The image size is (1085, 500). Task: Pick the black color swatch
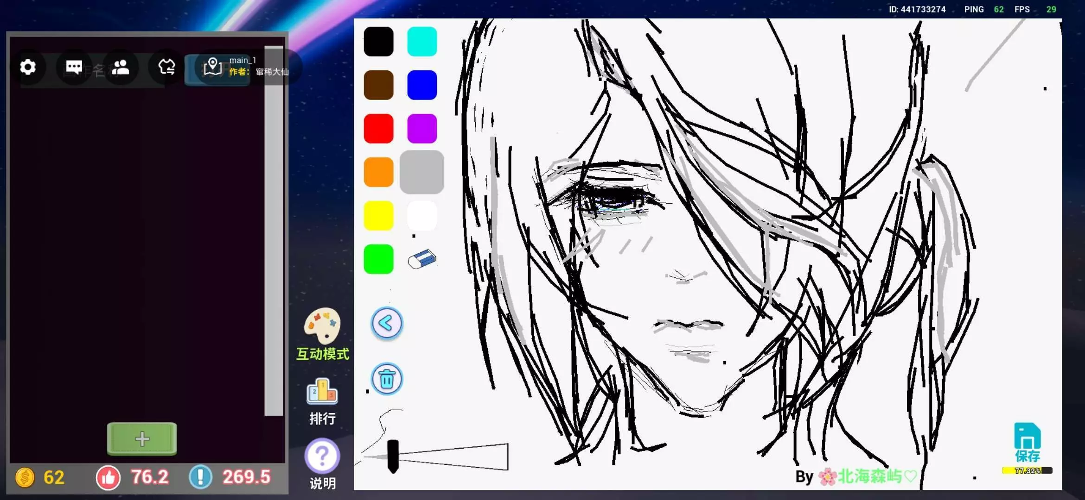pyautogui.click(x=378, y=42)
